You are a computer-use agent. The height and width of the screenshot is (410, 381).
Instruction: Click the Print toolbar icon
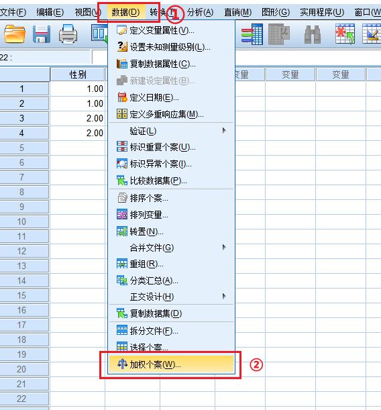point(68,34)
